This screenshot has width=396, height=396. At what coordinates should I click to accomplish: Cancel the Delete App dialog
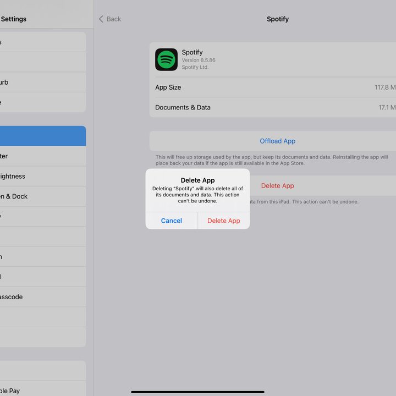172,221
